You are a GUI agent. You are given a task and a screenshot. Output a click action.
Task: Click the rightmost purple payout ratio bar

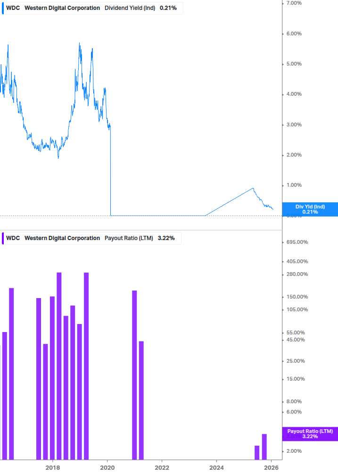pos(264,446)
